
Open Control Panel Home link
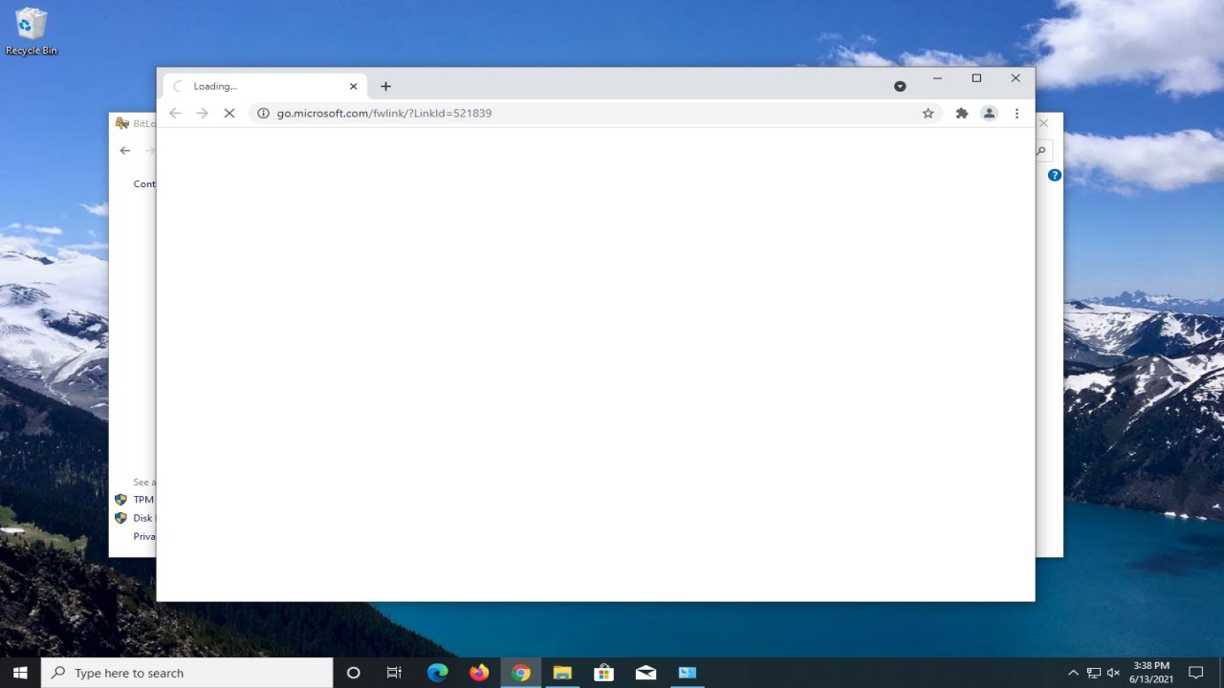pos(144,183)
